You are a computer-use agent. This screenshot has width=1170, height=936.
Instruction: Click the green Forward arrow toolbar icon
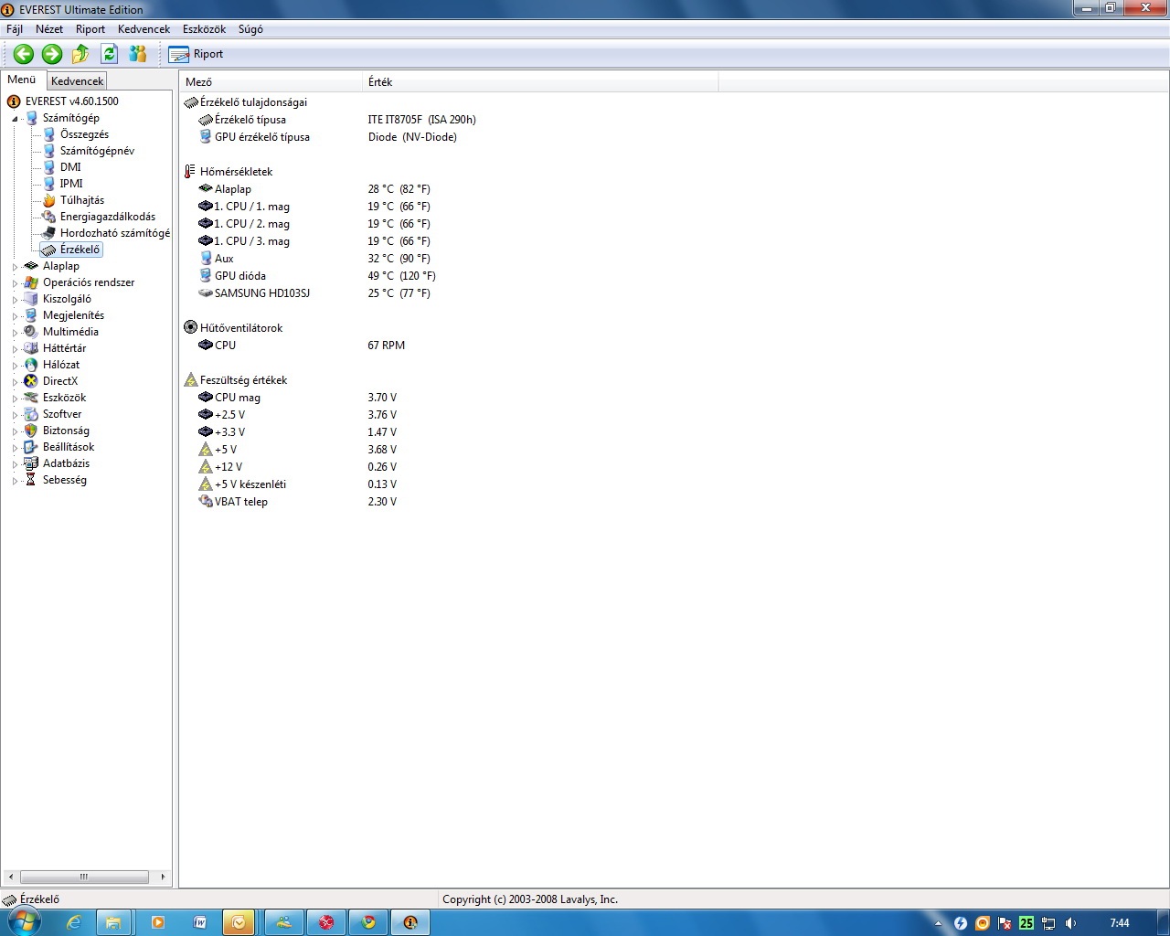[x=52, y=54]
